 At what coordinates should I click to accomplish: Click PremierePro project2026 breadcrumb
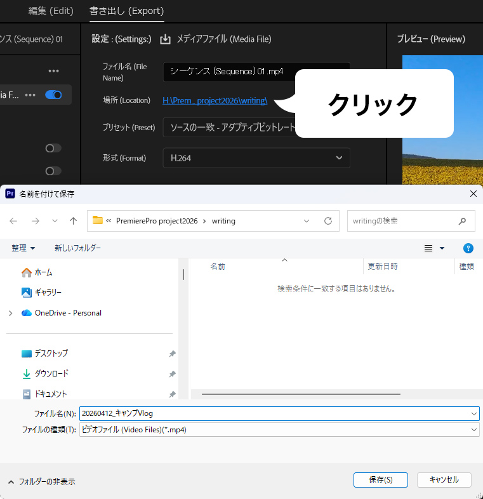[x=157, y=221]
